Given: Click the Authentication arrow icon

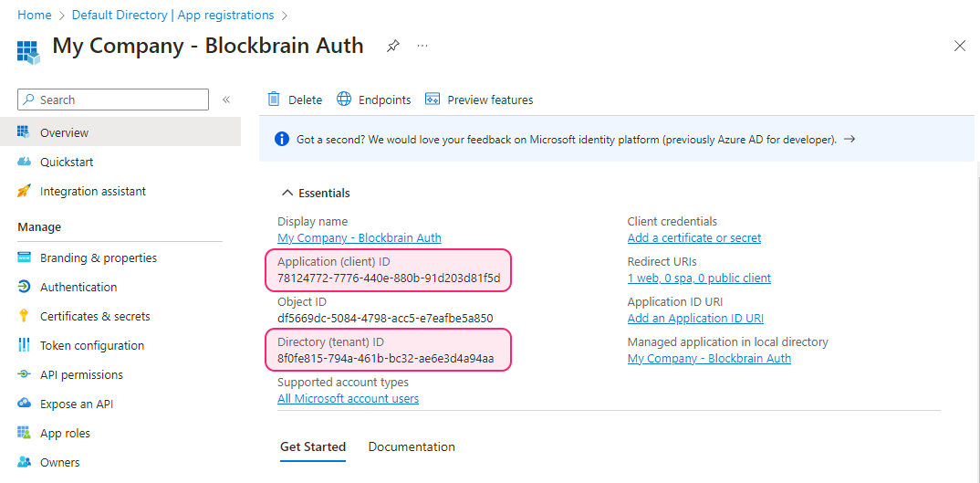Looking at the screenshot, I should coord(24,288).
